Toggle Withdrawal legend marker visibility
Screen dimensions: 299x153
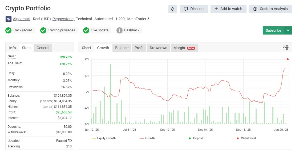[x=246, y=138]
